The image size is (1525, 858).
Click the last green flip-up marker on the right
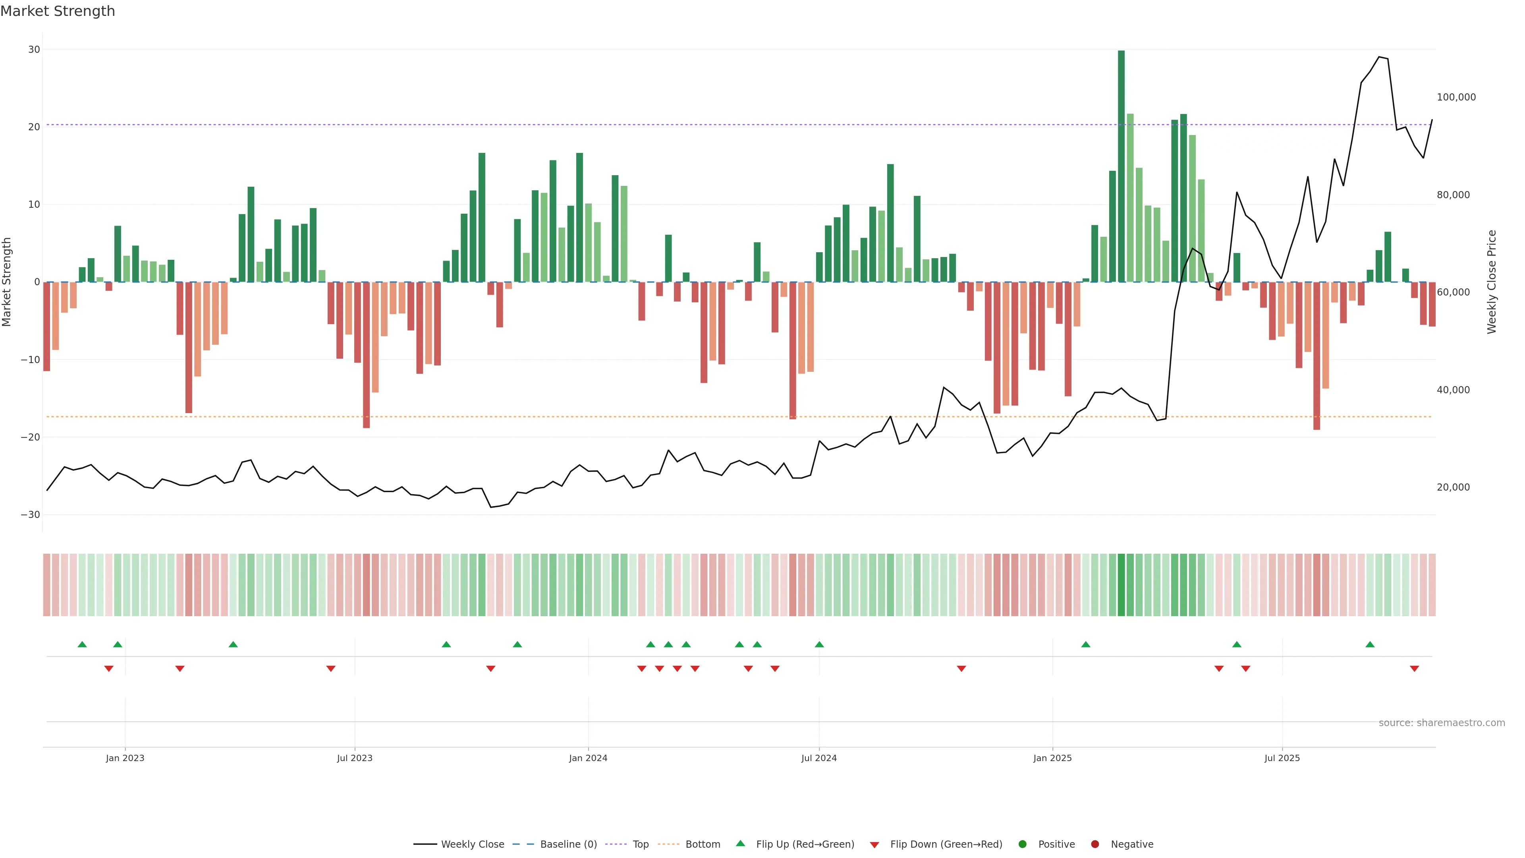coord(1370,644)
